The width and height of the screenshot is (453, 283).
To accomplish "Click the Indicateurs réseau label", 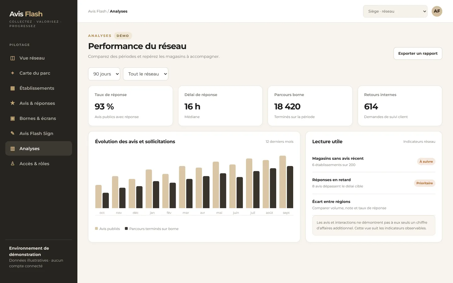I will tap(419, 142).
